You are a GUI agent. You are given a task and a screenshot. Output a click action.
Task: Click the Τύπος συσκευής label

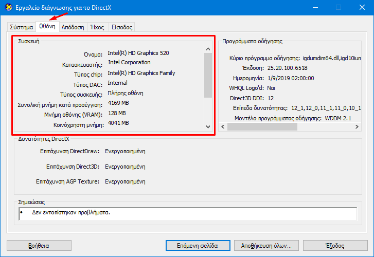tap(81, 95)
